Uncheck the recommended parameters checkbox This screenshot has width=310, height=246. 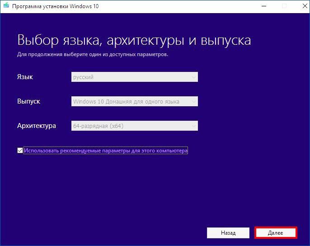pyautogui.click(x=20, y=151)
